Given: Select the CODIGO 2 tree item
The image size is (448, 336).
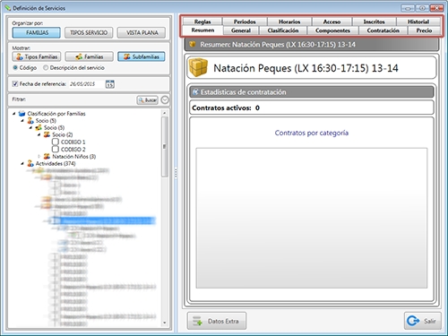Looking at the screenshot, I should click(73, 149).
